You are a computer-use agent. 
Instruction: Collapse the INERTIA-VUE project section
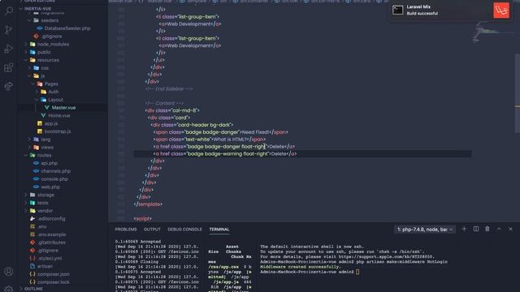click(x=37, y=9)
